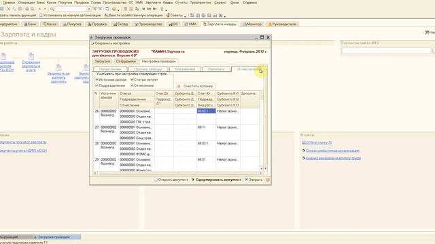Click row 27 number cell in table
The image size is (435, 244).
[x=97, y=133]
